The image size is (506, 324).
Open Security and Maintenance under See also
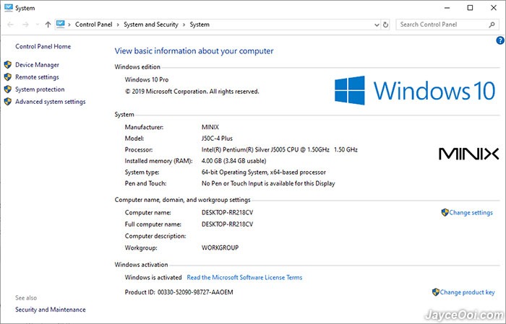point(51,310)
